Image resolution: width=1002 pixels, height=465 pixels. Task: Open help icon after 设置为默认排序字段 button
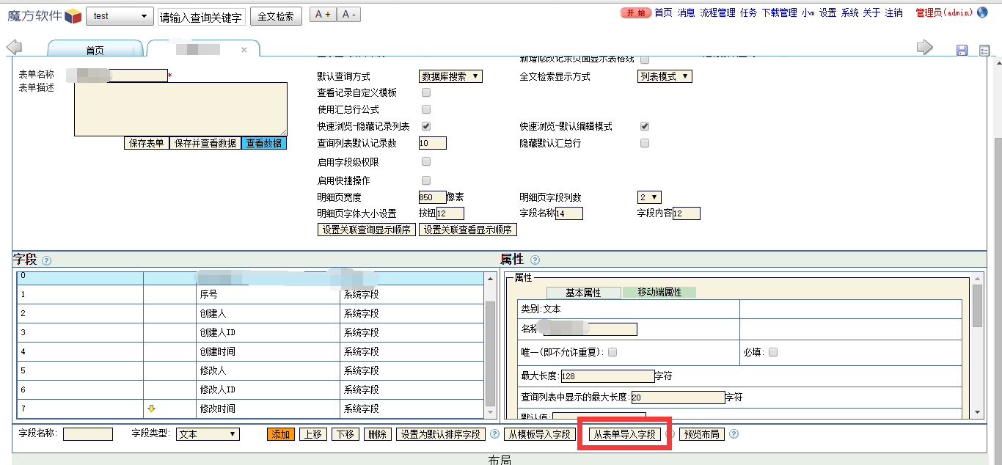click(494, 434)
